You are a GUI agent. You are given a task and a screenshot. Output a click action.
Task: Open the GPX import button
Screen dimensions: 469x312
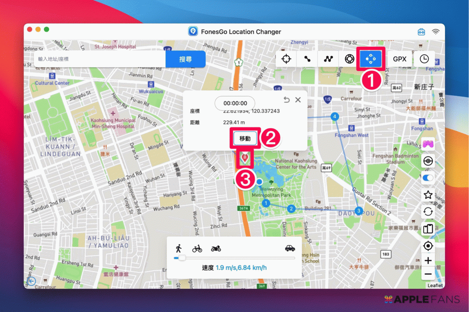400,59
